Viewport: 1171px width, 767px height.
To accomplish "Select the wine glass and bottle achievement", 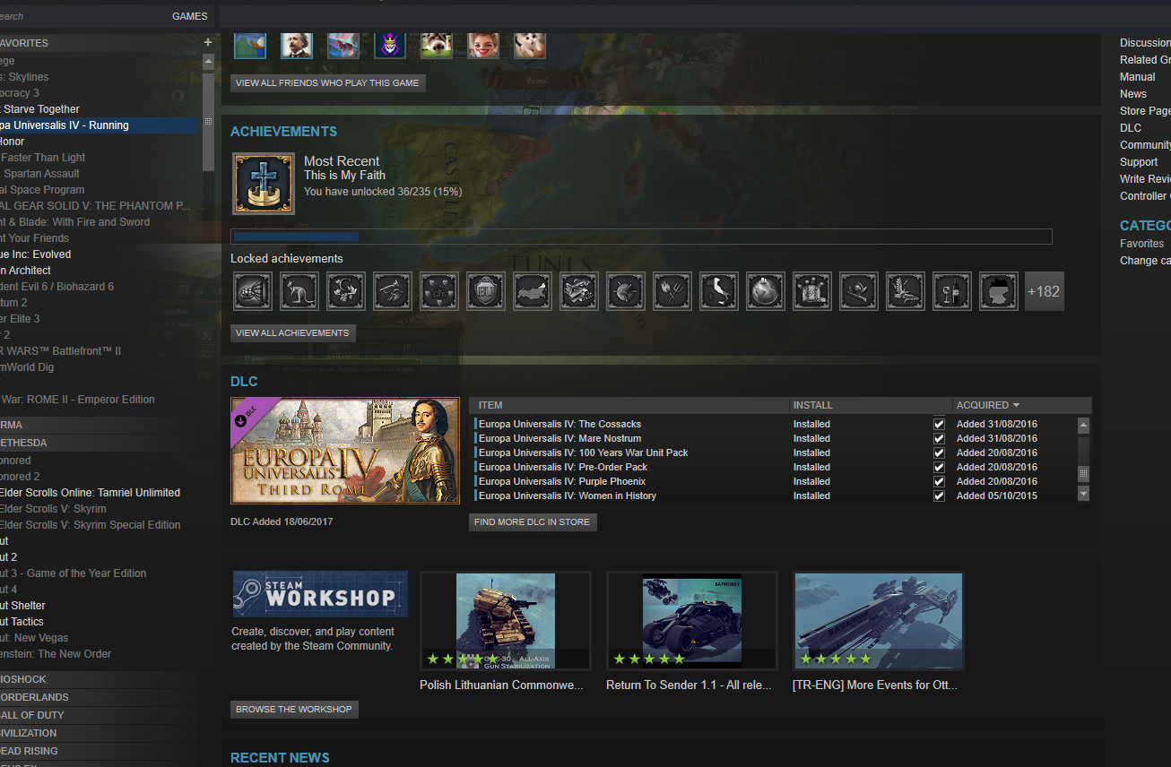I will pos(952,291).
